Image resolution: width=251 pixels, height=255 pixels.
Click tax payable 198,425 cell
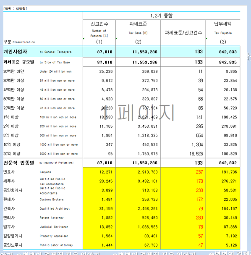229,117
